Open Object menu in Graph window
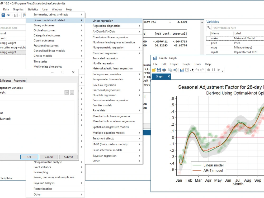The width and height of the screenshot is (264, 198). 174,64
